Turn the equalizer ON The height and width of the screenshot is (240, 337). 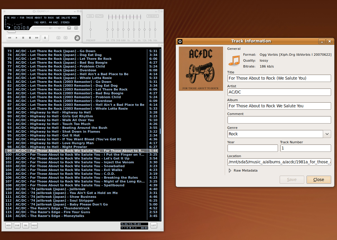[90, 16]
